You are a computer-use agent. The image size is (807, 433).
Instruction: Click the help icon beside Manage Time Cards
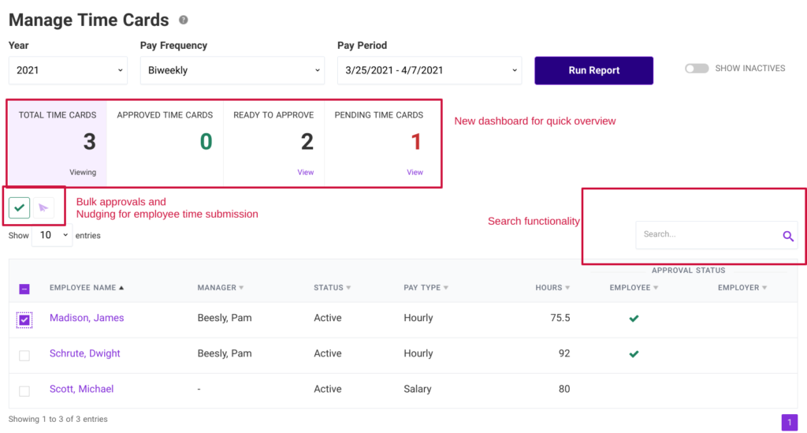click(x=184, y=20)
